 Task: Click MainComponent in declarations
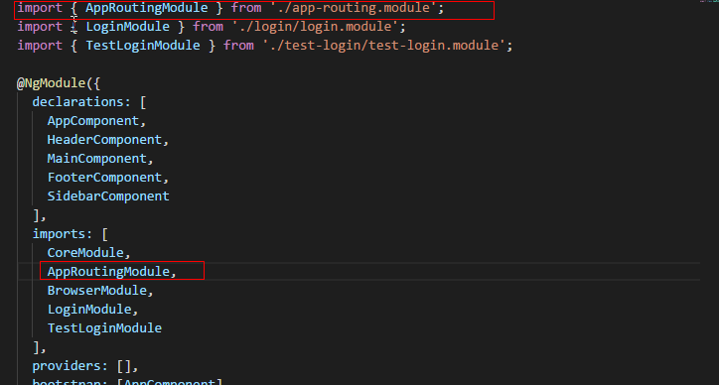96,159
